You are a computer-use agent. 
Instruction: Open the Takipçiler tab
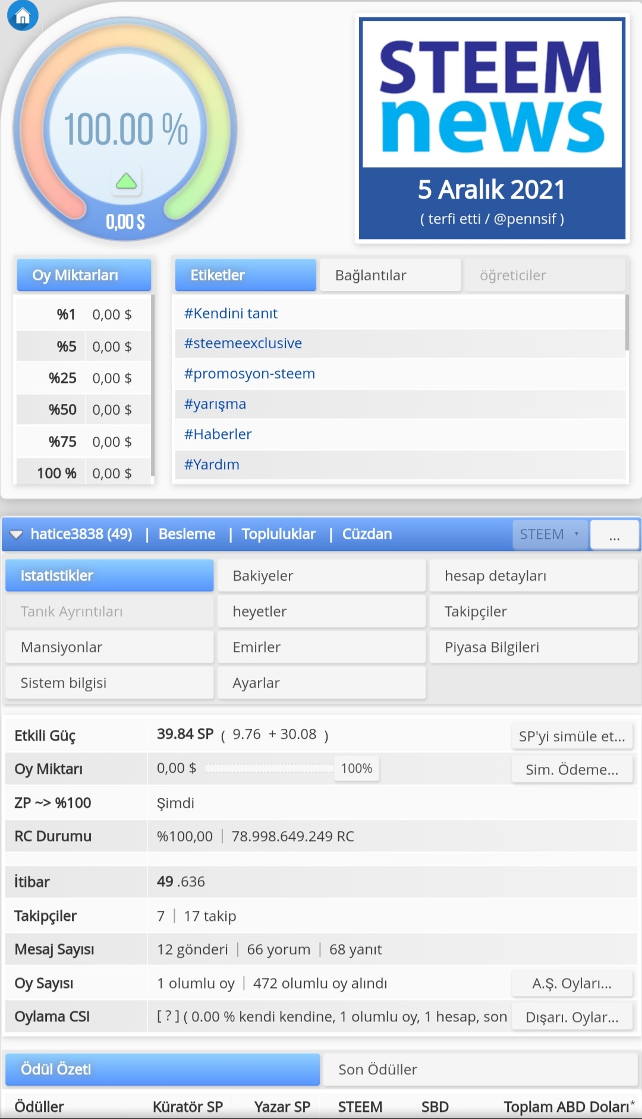(x=533, y=611)
